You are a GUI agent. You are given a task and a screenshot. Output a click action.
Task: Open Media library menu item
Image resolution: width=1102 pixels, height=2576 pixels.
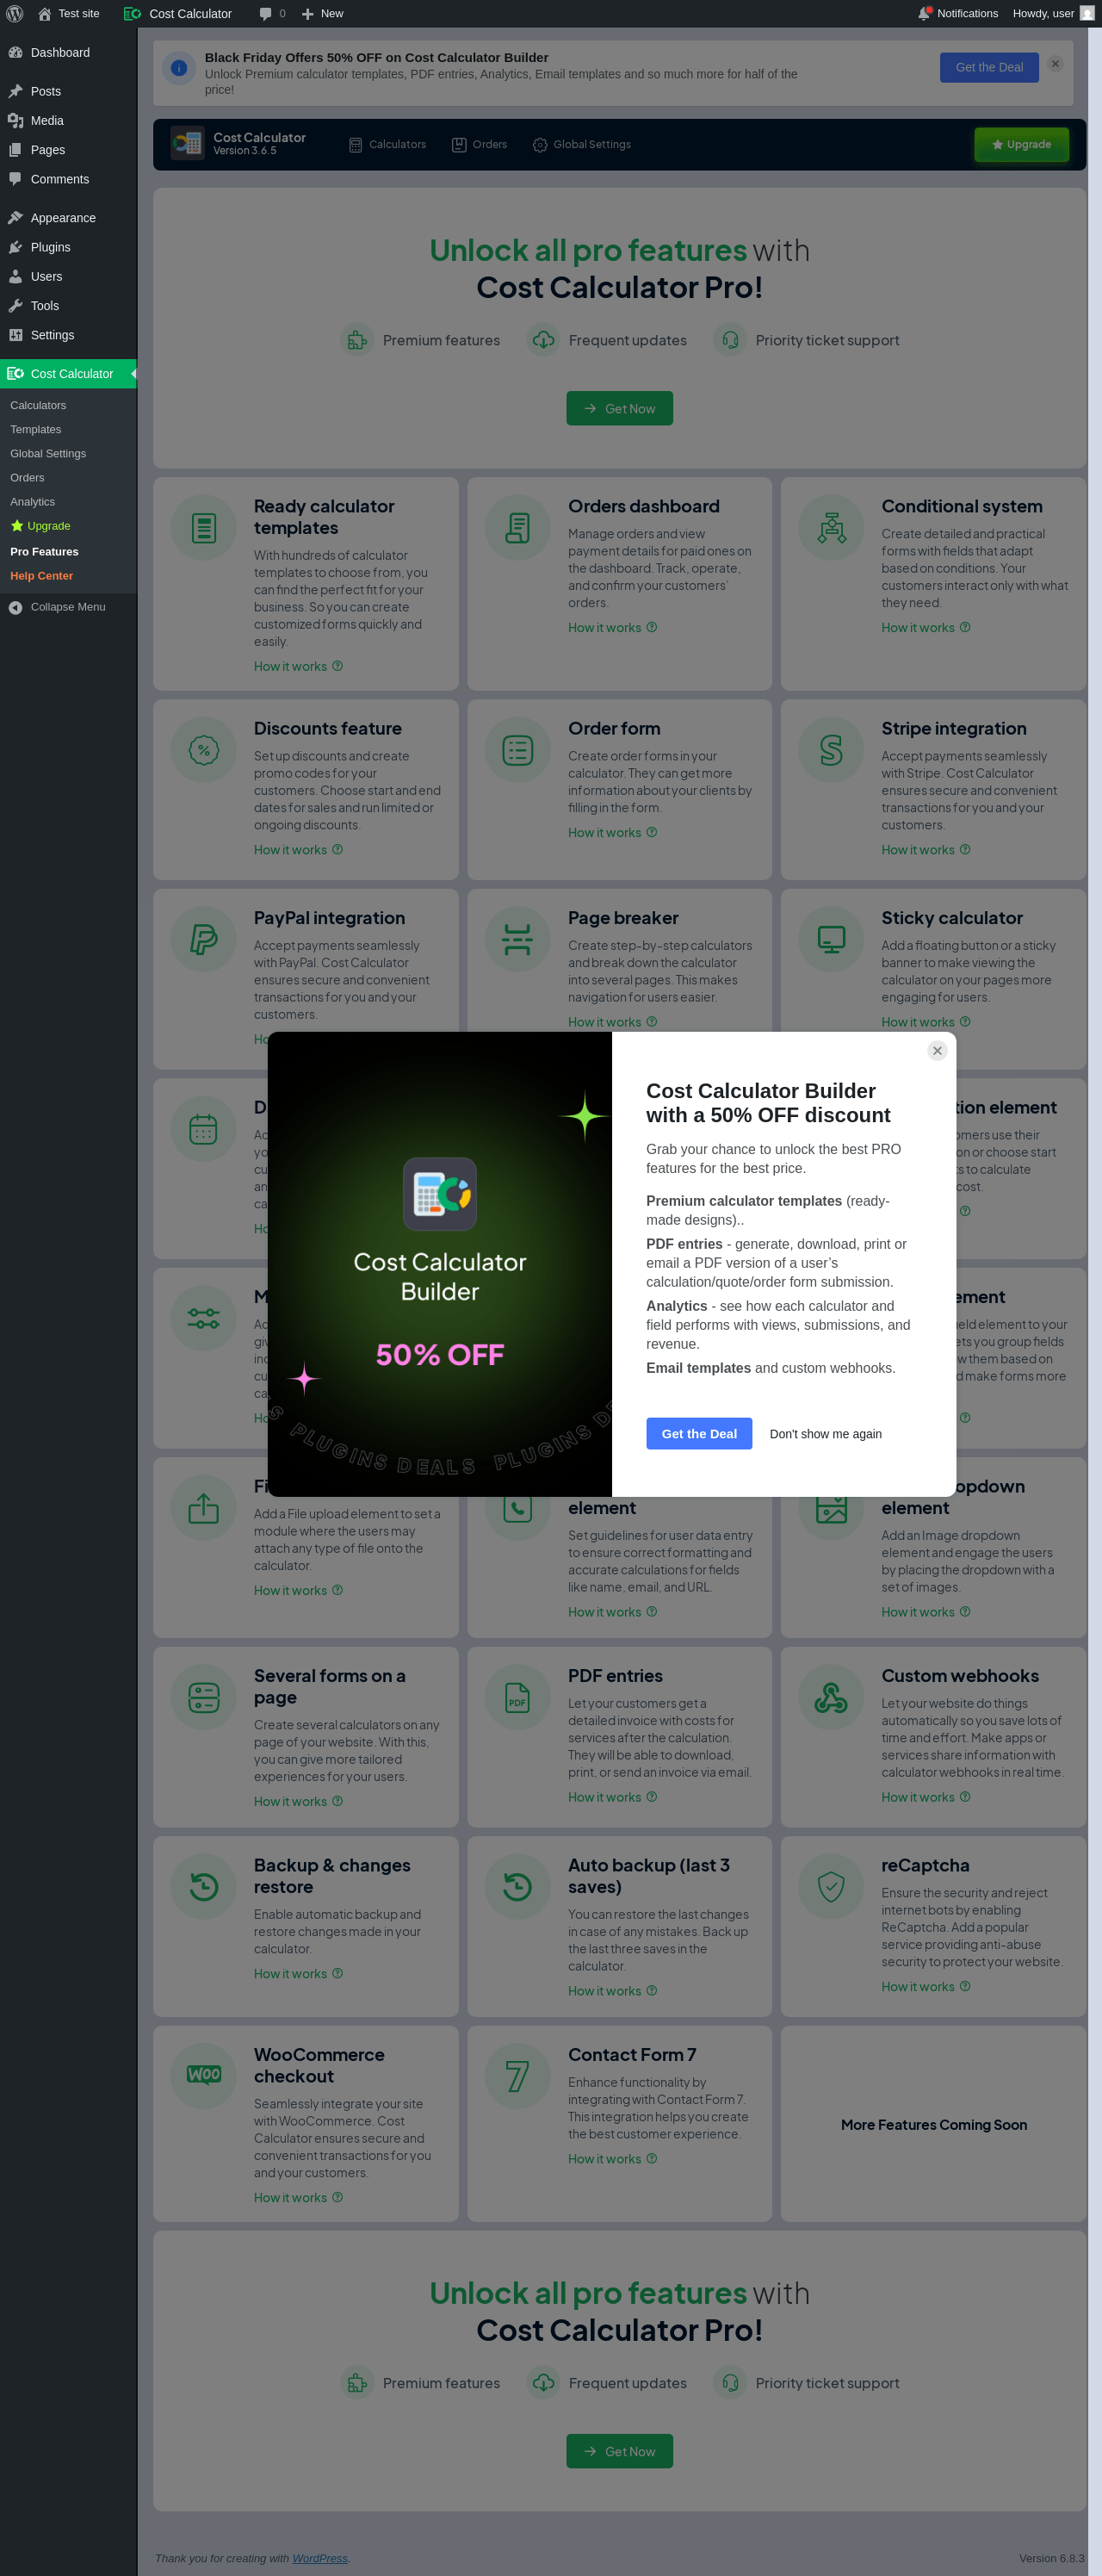(x=68, y=120)
